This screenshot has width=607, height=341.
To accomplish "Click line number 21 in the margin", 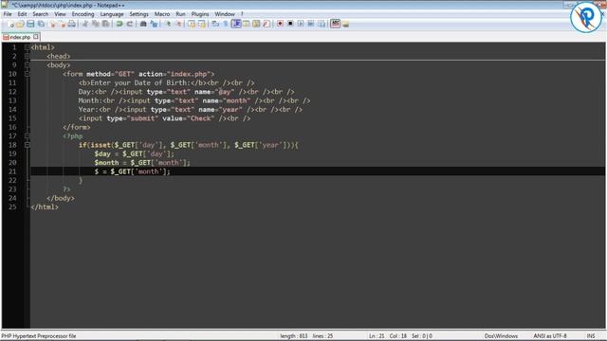I will pos(12,171).
